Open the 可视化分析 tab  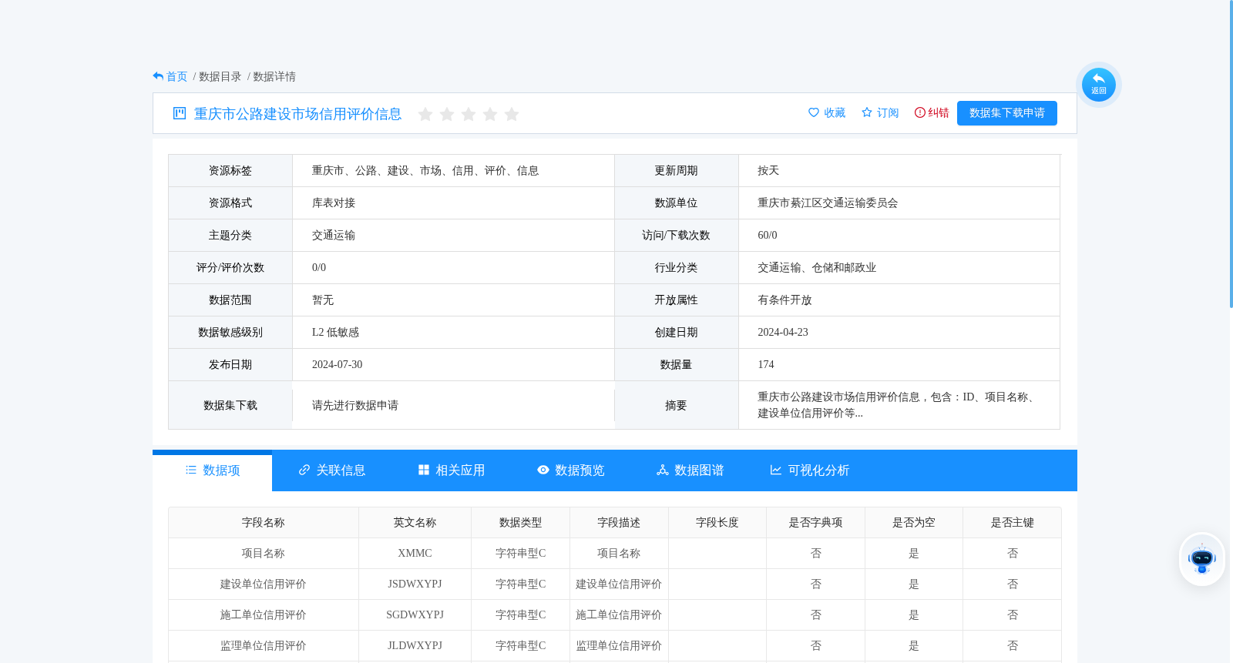(x=810, y=470)
